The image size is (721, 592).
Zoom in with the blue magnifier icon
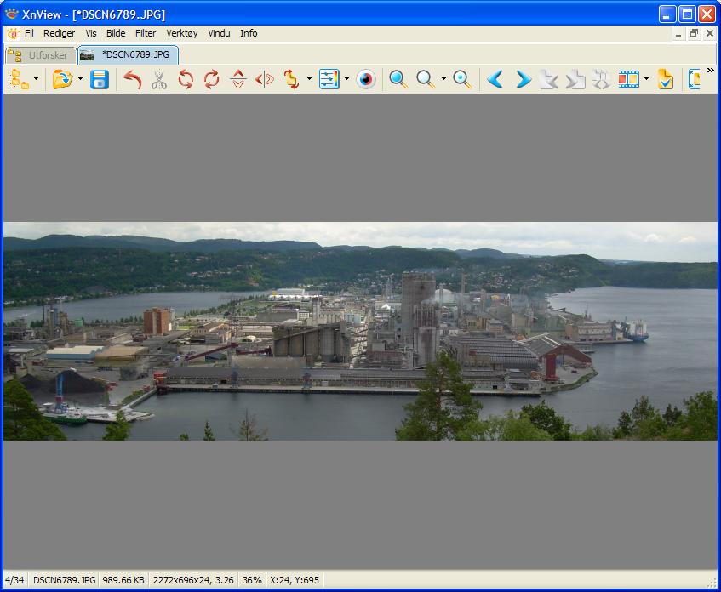[398, 79]
